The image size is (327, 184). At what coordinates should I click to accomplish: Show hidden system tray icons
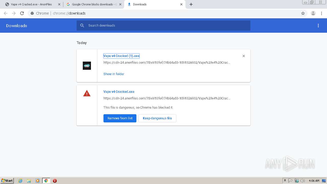285,181
